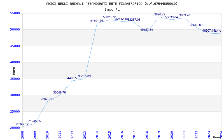The image size is (224, 140).
Task: Click the Euro y-axis title
Action: pos(14,71)
